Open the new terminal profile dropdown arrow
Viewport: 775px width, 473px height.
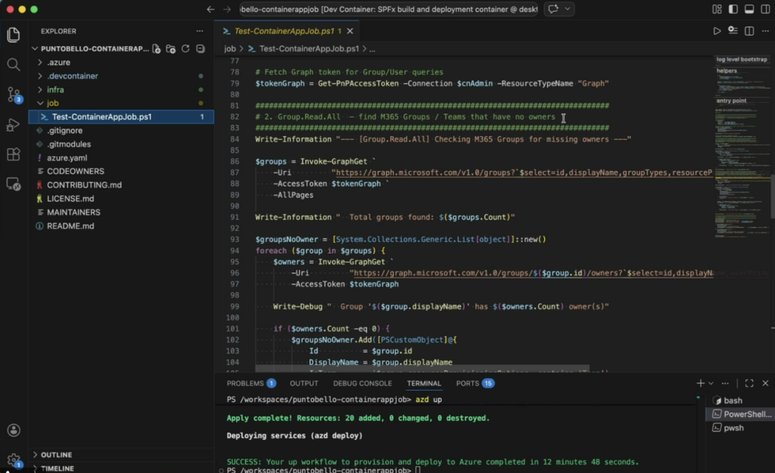coord(712,384)
